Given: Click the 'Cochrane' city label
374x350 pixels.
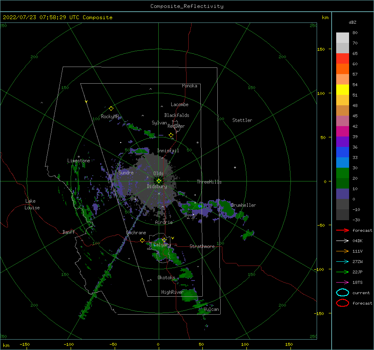Looking at the screenshot, I should point(136,233).
